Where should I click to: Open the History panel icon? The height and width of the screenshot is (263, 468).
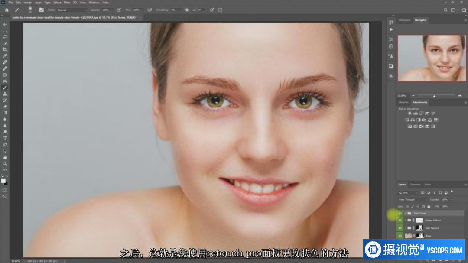(391, 23)
